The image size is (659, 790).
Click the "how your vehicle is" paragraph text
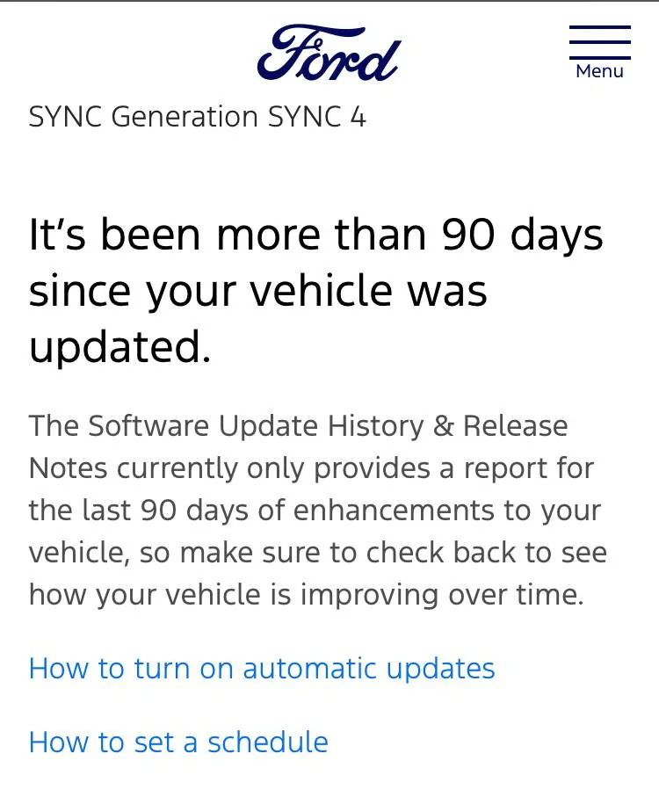pos(161,595)
